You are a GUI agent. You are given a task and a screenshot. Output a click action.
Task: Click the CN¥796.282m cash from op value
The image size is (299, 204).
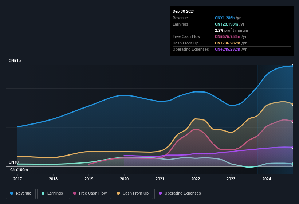(x=228, y=43)
